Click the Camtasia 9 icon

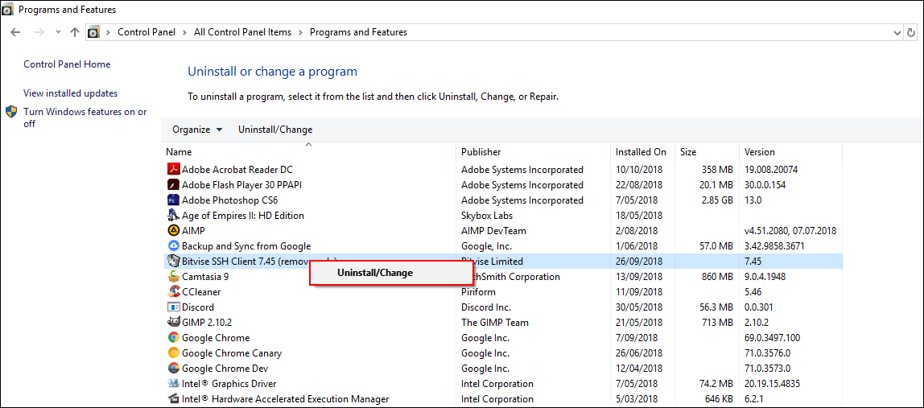coord(173,277)
